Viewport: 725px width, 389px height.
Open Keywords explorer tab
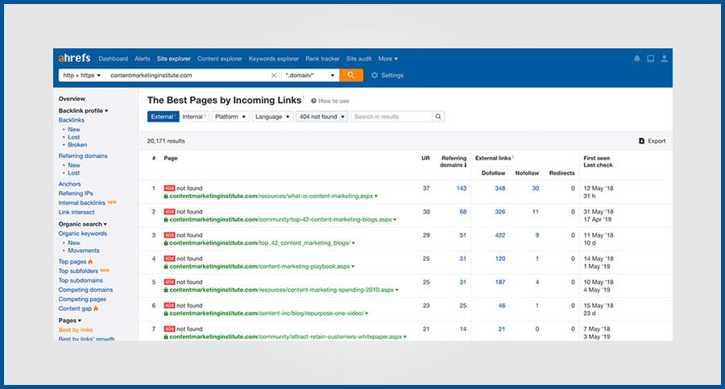(274, 59)
